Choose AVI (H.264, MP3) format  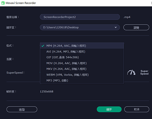pos(82,52)
